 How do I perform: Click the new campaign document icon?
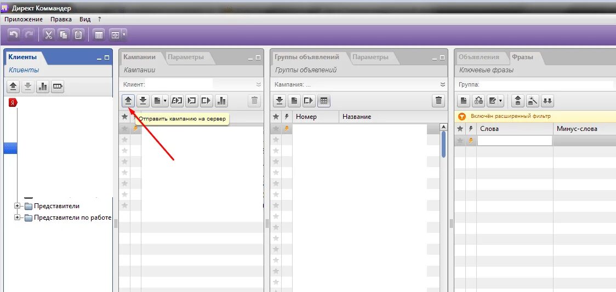tap(157, 101)
